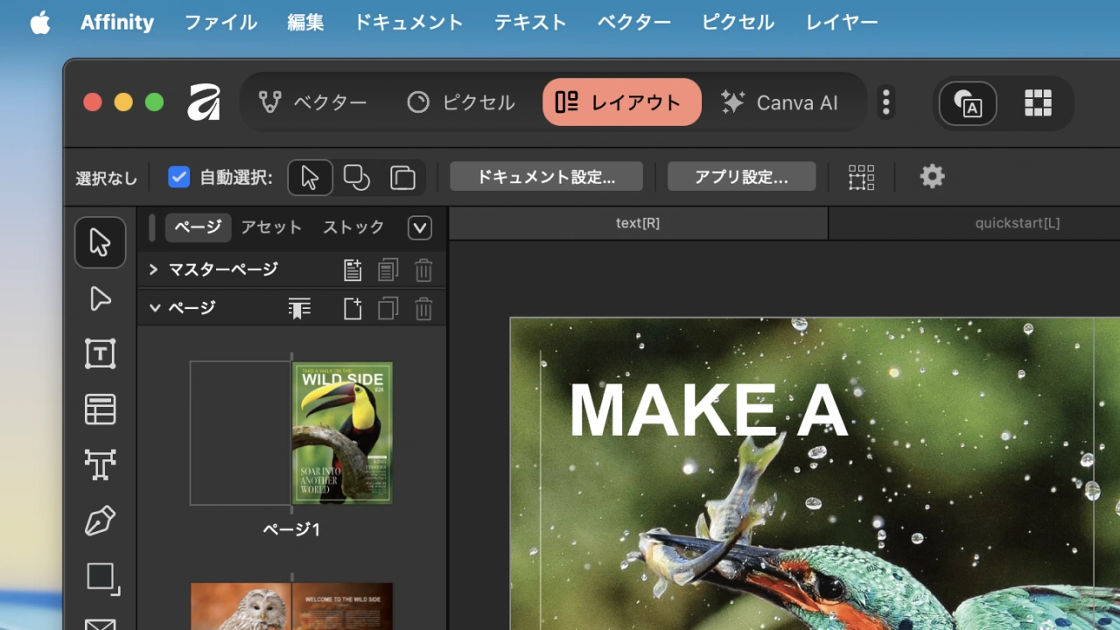Click the delete trash icon next to マスターページ
Viewport: 1120px width, 630px height.
423,270
